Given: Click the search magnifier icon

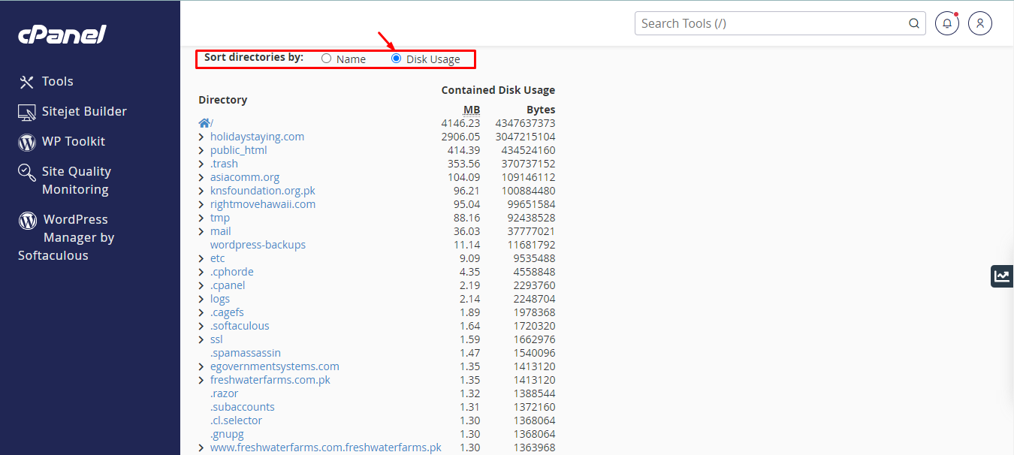Looking at the screenshot, I should pyautogui.click(x=914, y=23).
